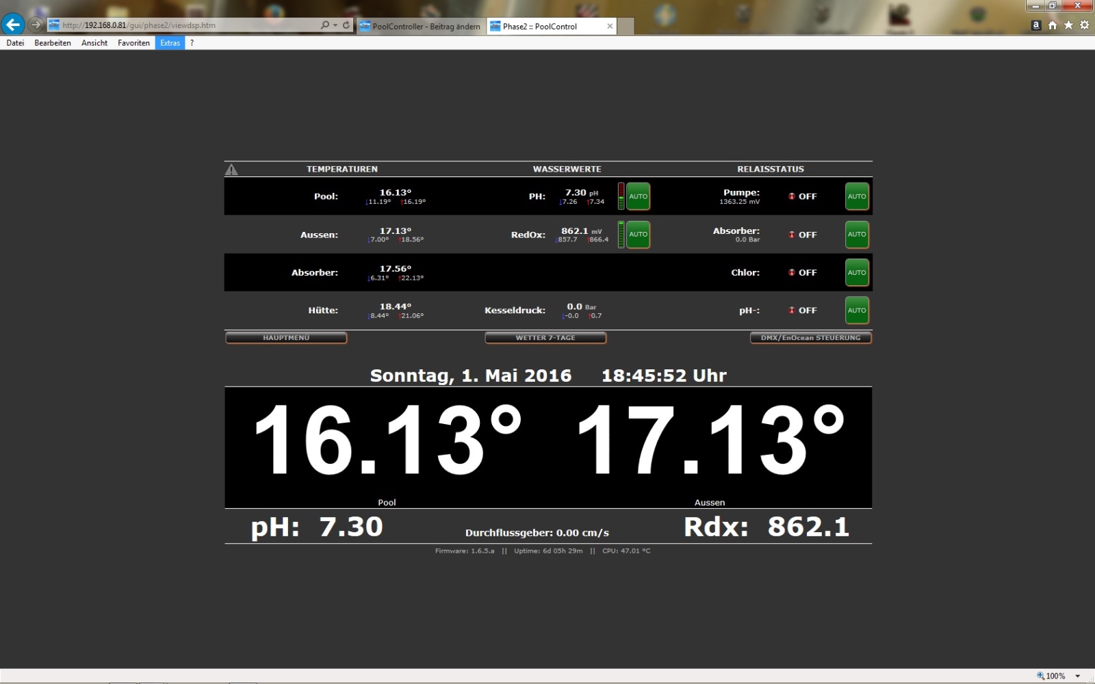Click the PH level indicator bar
The image size is (1095, 684).
(621, 196)
